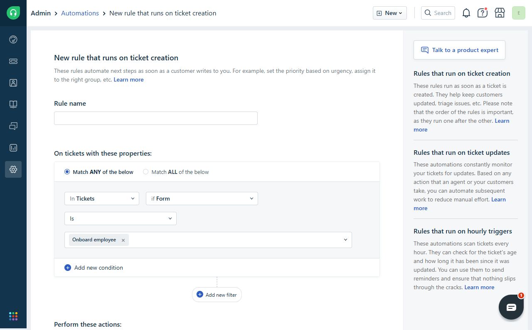This screenshot has height=330, width=532.
Task: Open the Dashboard icon in sidebar
Action: tap(13, 40)
